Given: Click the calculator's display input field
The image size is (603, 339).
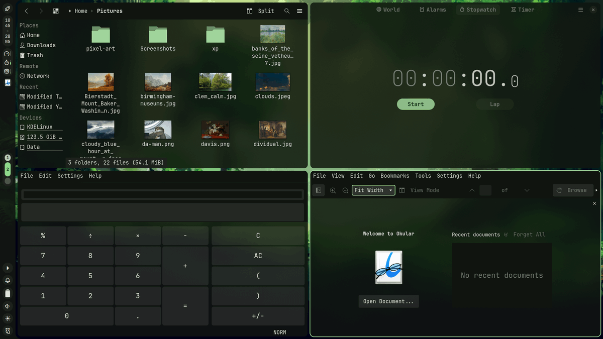Looking at the screenshot, I should (x=162, y=194).
